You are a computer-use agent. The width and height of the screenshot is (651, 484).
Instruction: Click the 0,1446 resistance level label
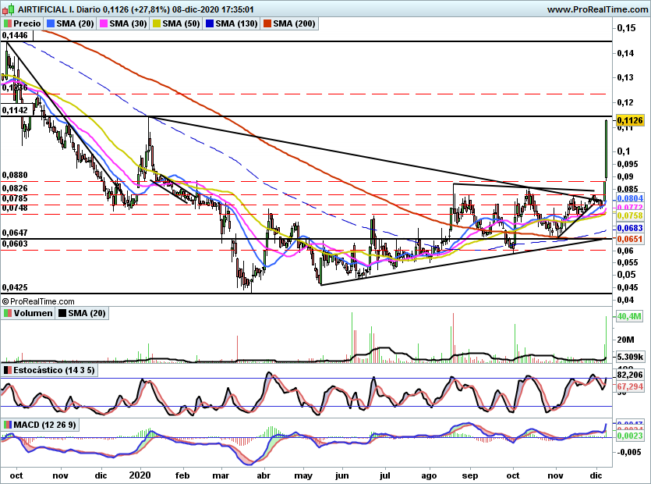point(15,35)
